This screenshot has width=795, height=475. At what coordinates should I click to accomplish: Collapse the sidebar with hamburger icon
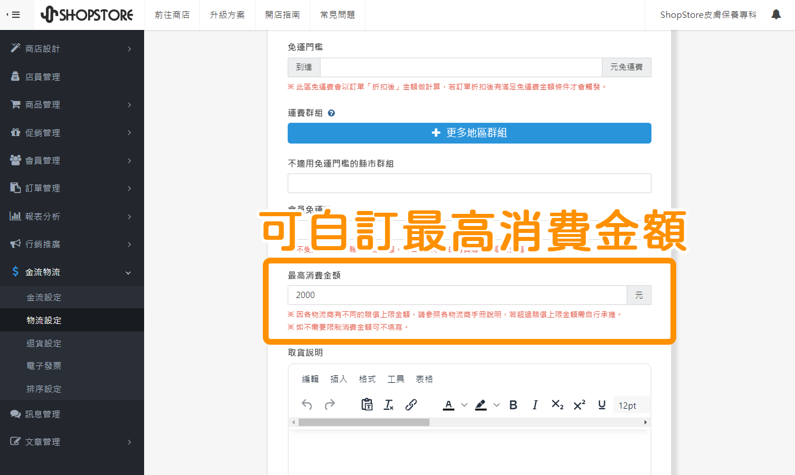coord(13,15)
